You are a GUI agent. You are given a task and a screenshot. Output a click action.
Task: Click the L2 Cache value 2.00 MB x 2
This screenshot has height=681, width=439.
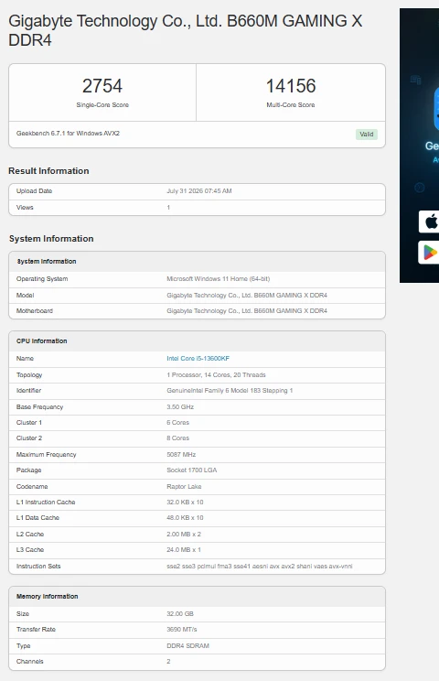tap(184, 535)
